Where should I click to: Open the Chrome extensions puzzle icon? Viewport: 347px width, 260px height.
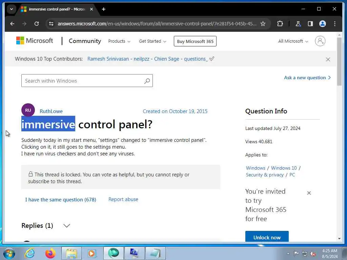(280, 24)
